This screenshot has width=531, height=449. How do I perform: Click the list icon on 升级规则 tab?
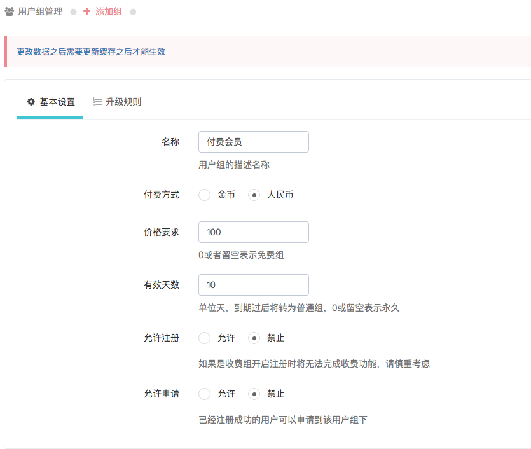[x=97, y=102]
